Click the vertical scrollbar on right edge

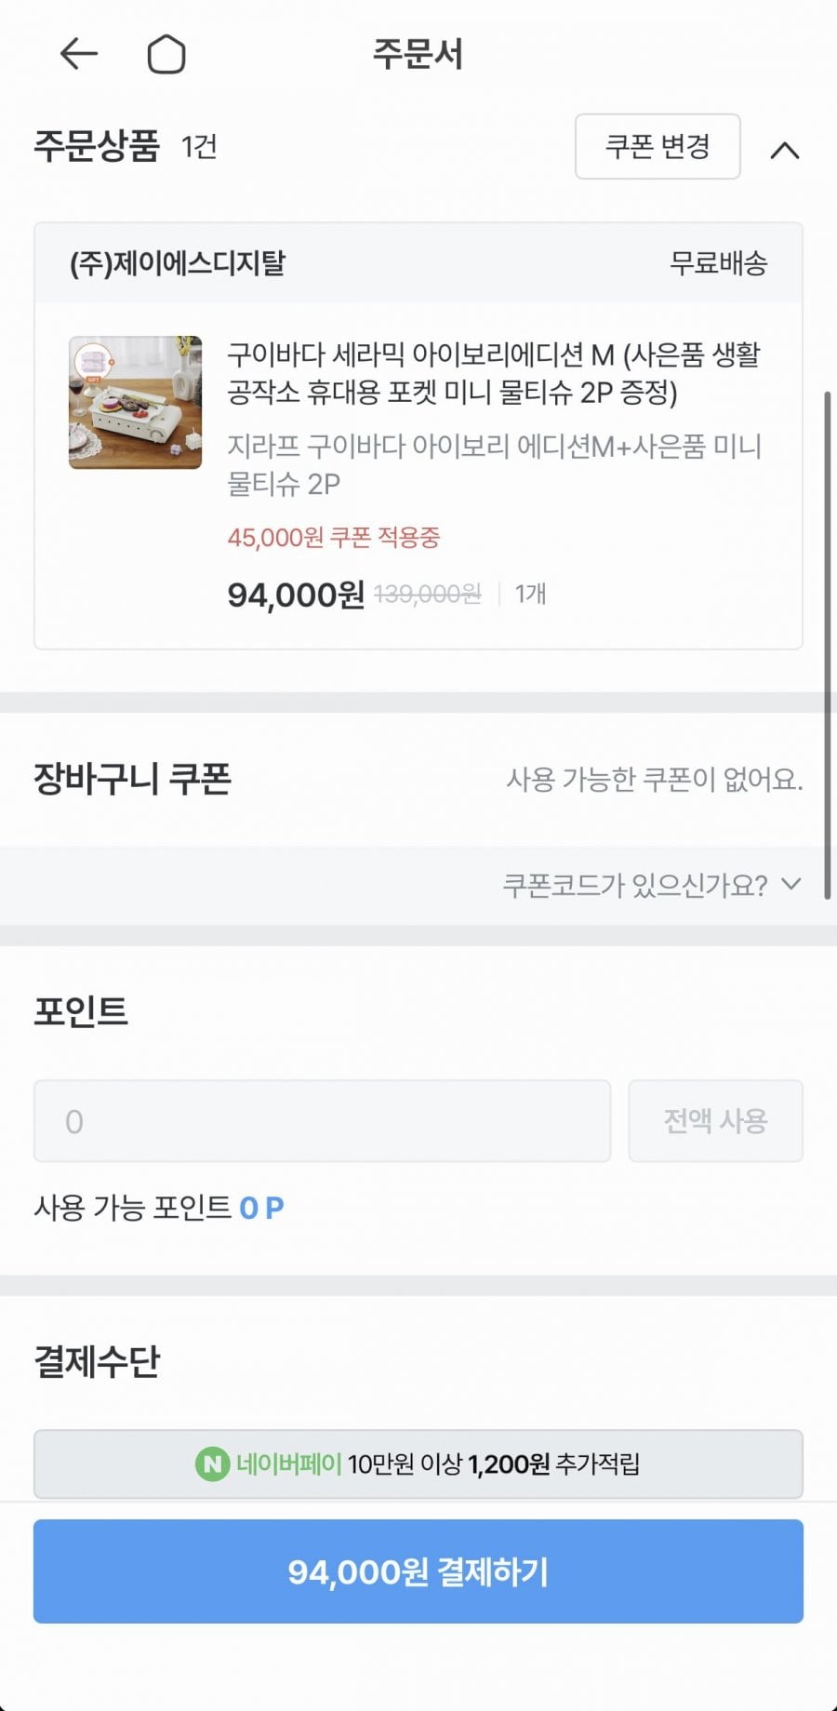(x=827, y=642)
